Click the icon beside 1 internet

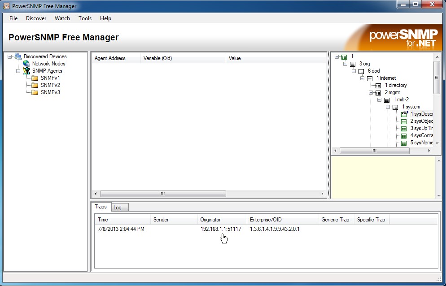[369, 78]
